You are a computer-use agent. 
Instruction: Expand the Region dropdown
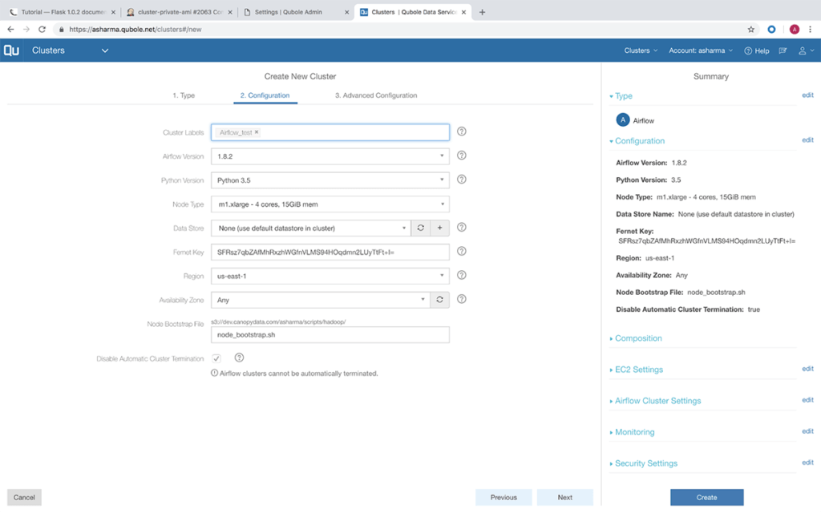pos(330,276)
